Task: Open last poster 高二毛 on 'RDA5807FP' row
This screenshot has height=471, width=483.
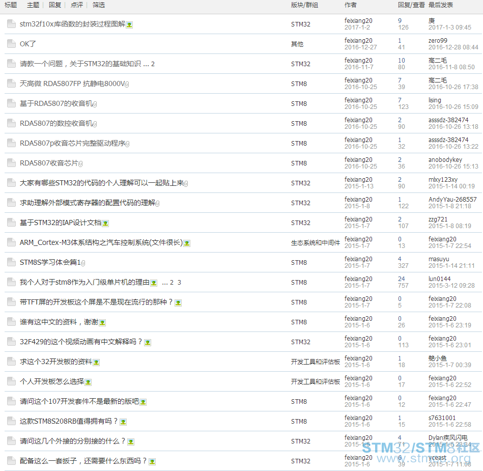Action: pos(438,80)
